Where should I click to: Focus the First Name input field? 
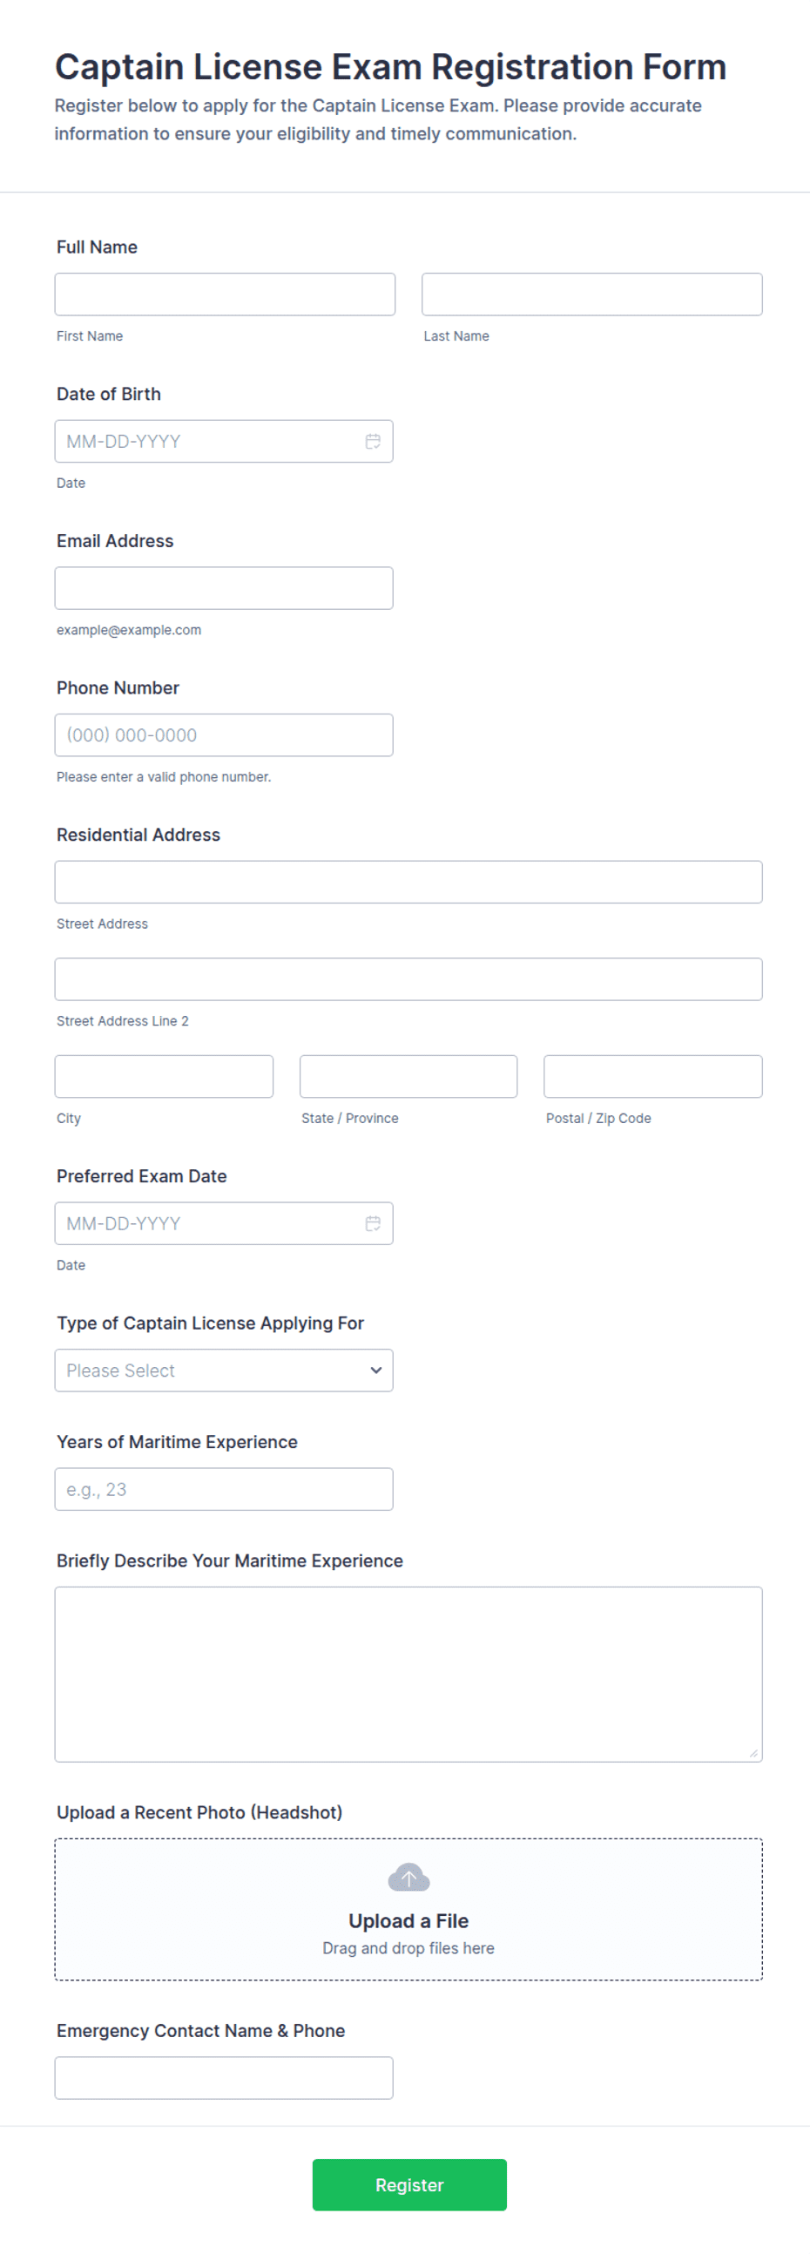pyautogui.click(x=225, y=294)
